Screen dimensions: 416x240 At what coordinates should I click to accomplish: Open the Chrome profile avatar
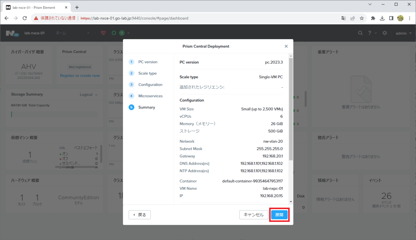click(400, 18)
